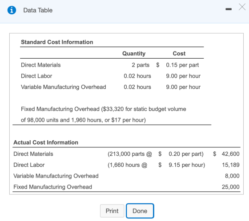Image resolution: width=249 pixels, height=221 pixels.
Task: Select the '15,189' direct labor total
Action: 231,165
